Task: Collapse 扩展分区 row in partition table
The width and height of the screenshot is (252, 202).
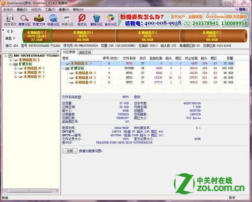Action: click(x=63, y=68)
